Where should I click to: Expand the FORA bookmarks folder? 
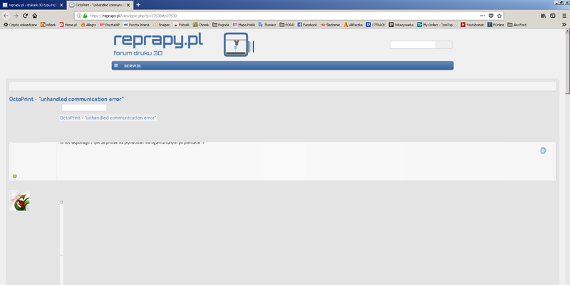pyautogui.click(x=287, y=25)
